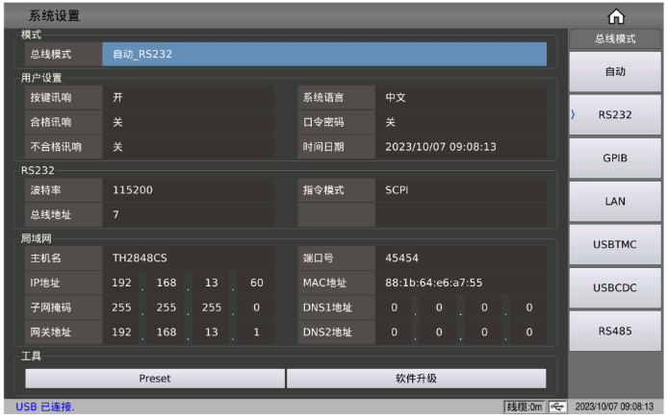Choose LAN bus mode softkey
667x418 pixels.
tap(615, 202)
